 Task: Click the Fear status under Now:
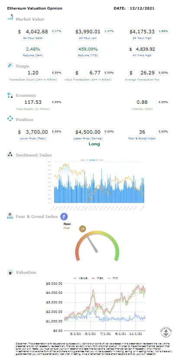click(x=67, y=228)
